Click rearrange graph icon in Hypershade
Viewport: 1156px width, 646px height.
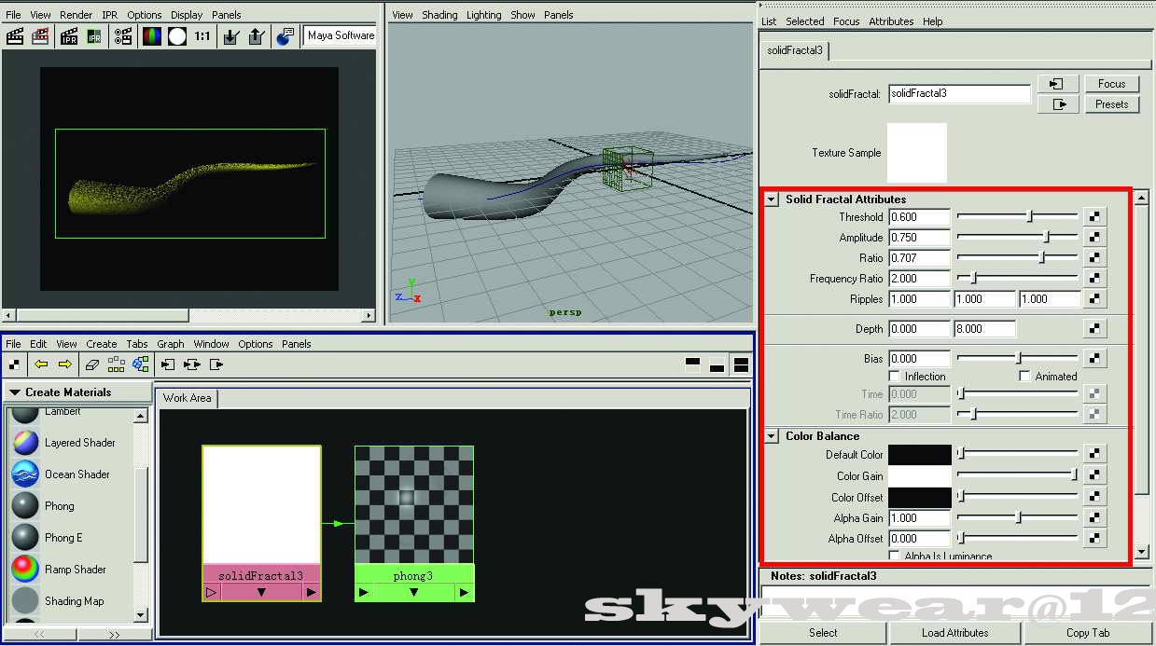116,364
